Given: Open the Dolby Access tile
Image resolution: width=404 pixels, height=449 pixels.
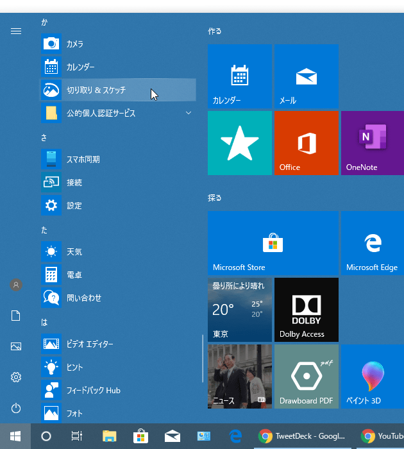Looking at the screenshot, I should click(307, 310).
